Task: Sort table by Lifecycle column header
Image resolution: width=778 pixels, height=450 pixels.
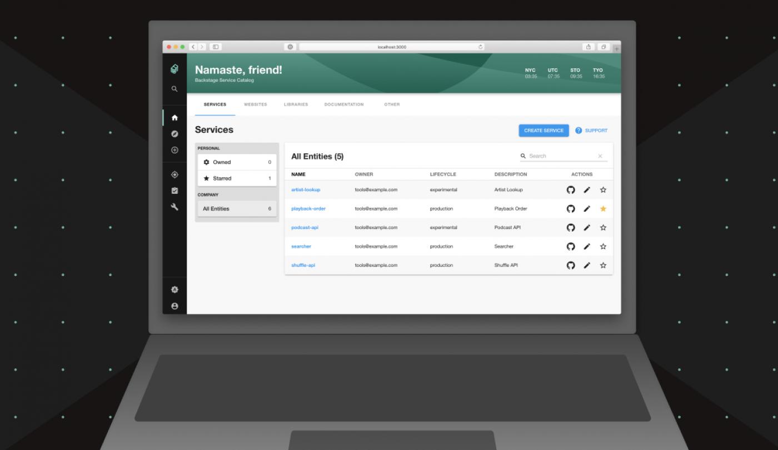Action: (x=443, y=174)
